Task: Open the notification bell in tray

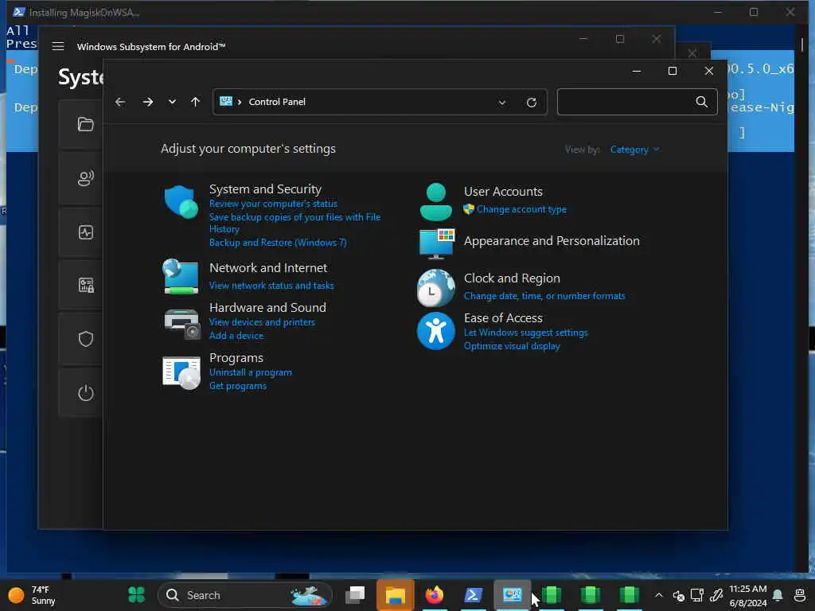Action: pos(778,595)
